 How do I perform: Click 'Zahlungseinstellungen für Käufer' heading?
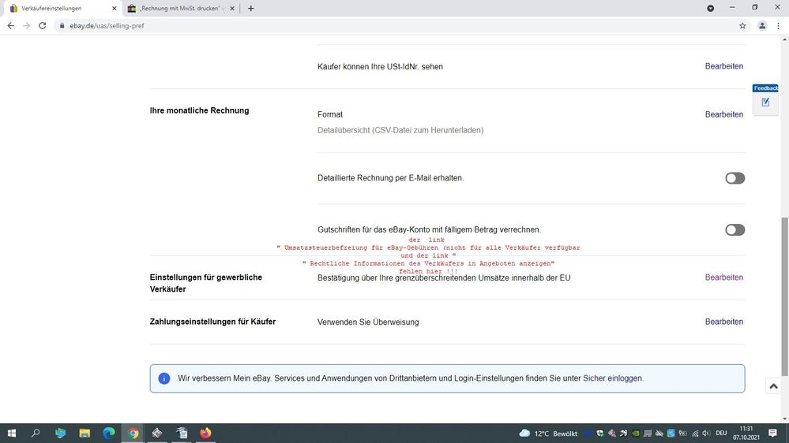coord(212,322)
